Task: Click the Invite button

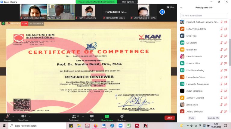Action: pyautogui.click(x=192, y=118)
